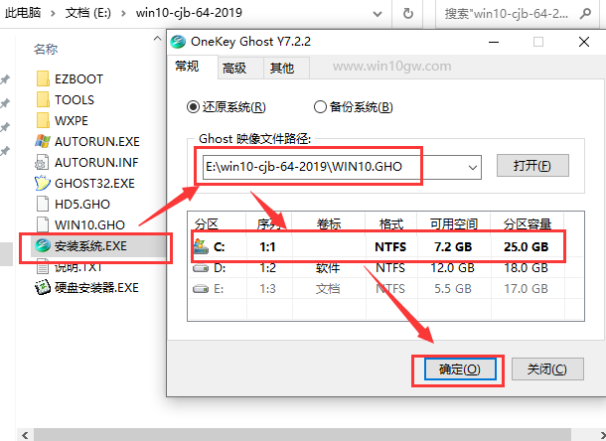Click the AUTORUN.INF file icon
This screenshot has width=606, height=441.
(42, 162)
